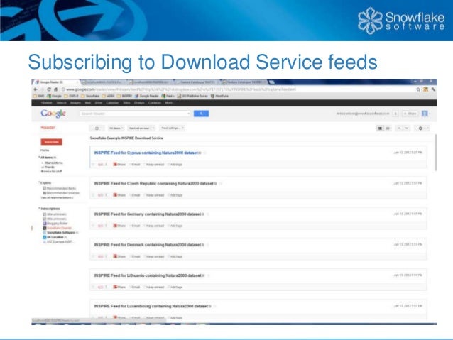
Task: Switch to list view icon
Action: coord(388,128)
